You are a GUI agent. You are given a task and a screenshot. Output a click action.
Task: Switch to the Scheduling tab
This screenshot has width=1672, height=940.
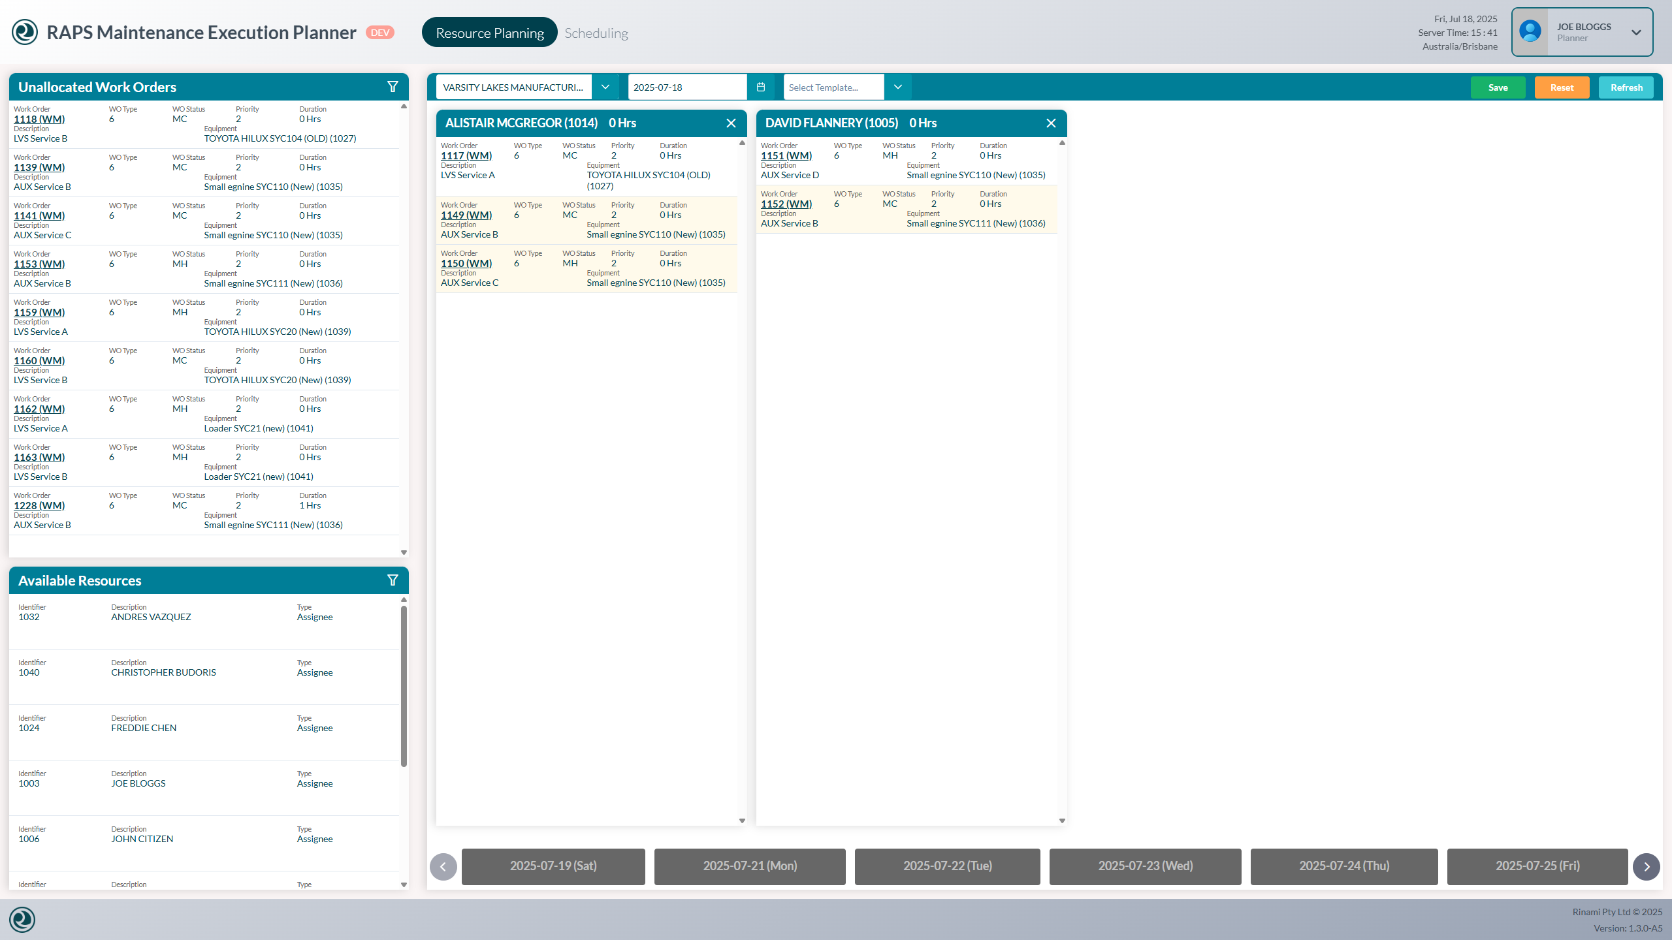tap(596, 32)
